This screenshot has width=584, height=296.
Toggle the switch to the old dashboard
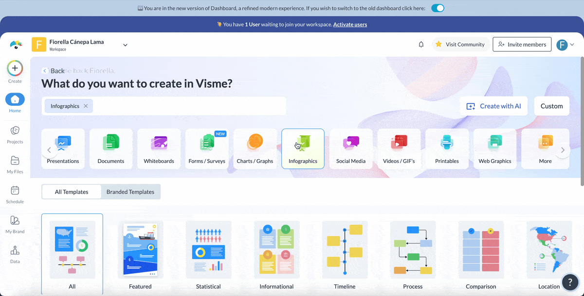pyautogui.click(x=437, y=8)
